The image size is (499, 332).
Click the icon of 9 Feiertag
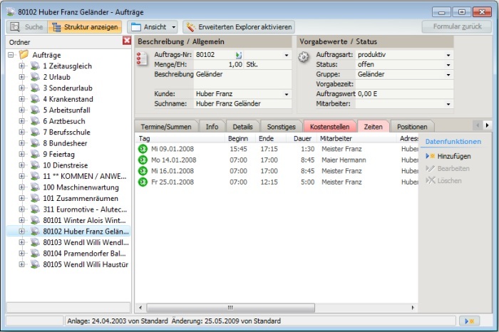[35, 154]
